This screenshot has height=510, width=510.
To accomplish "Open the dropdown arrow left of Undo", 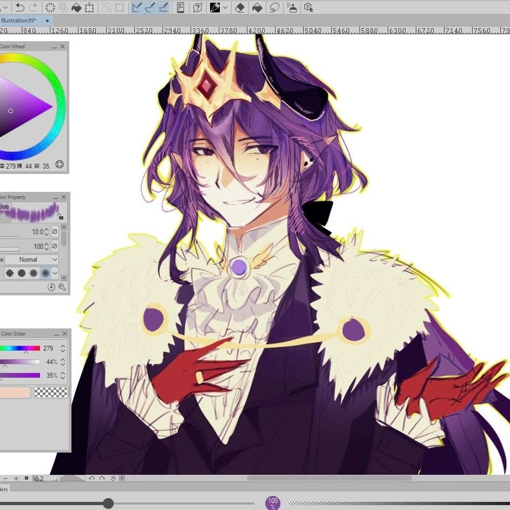I will tap(4, 8).
